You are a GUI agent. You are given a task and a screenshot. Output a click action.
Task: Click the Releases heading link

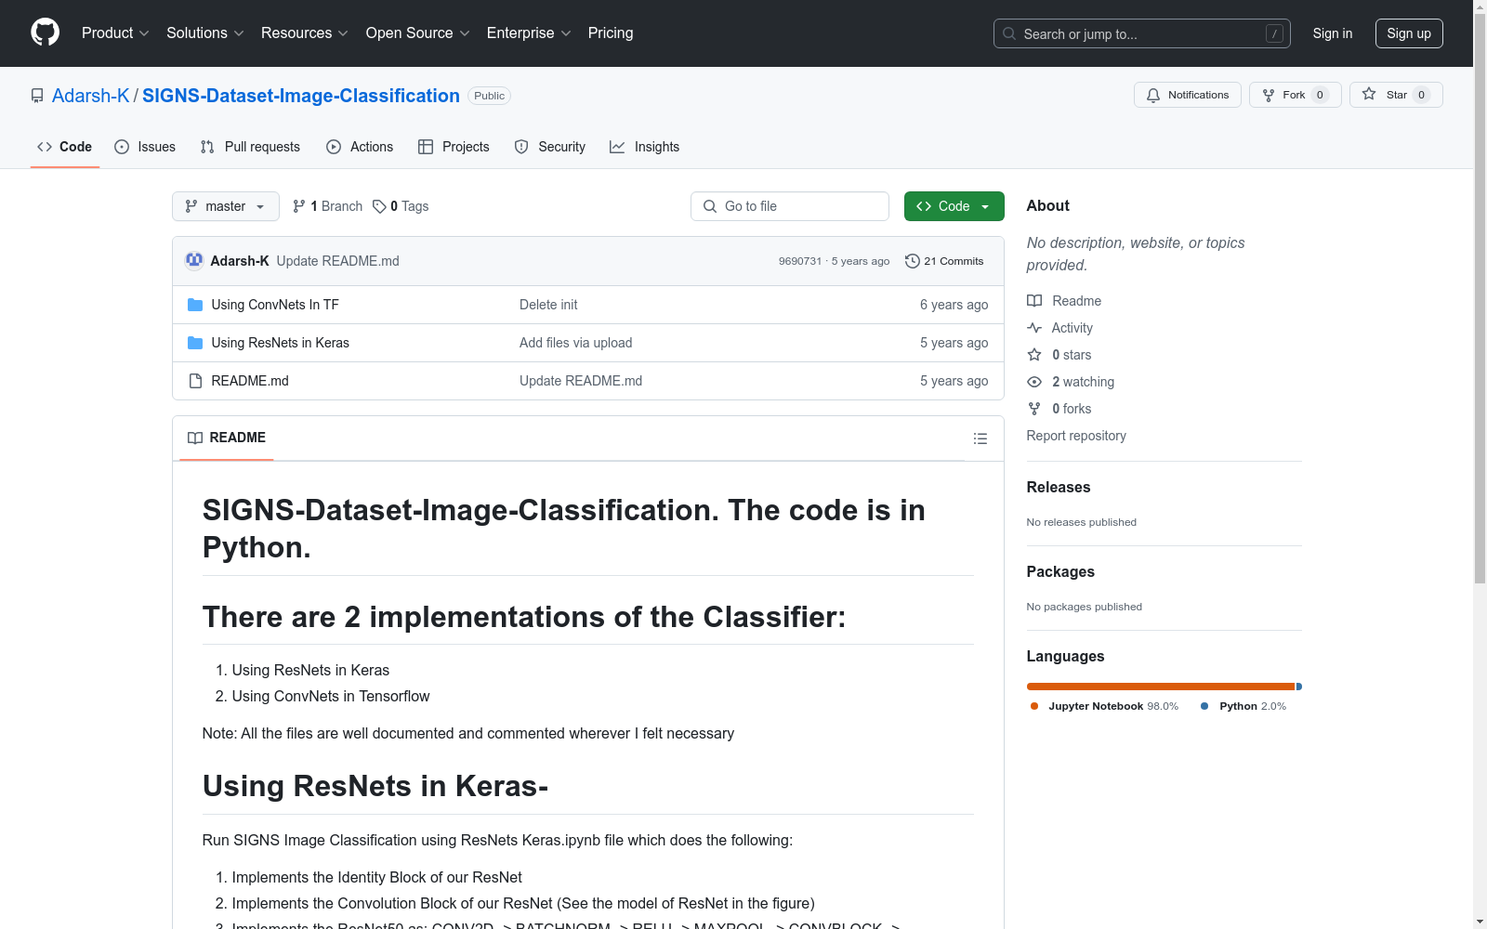pyautogui.click(x=1059, y=487)
